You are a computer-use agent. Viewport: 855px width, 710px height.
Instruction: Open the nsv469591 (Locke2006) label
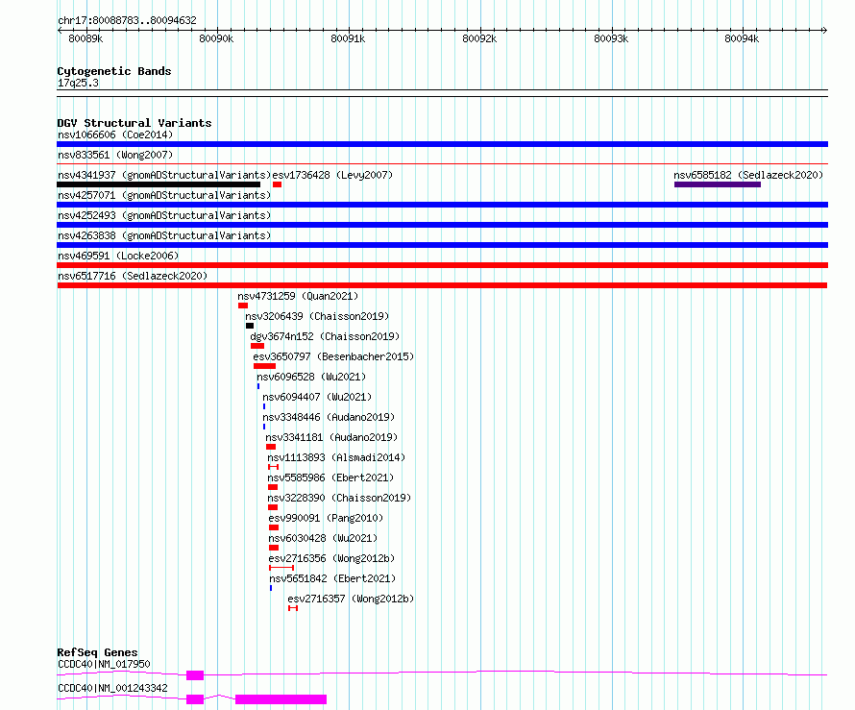pos(118,256)
